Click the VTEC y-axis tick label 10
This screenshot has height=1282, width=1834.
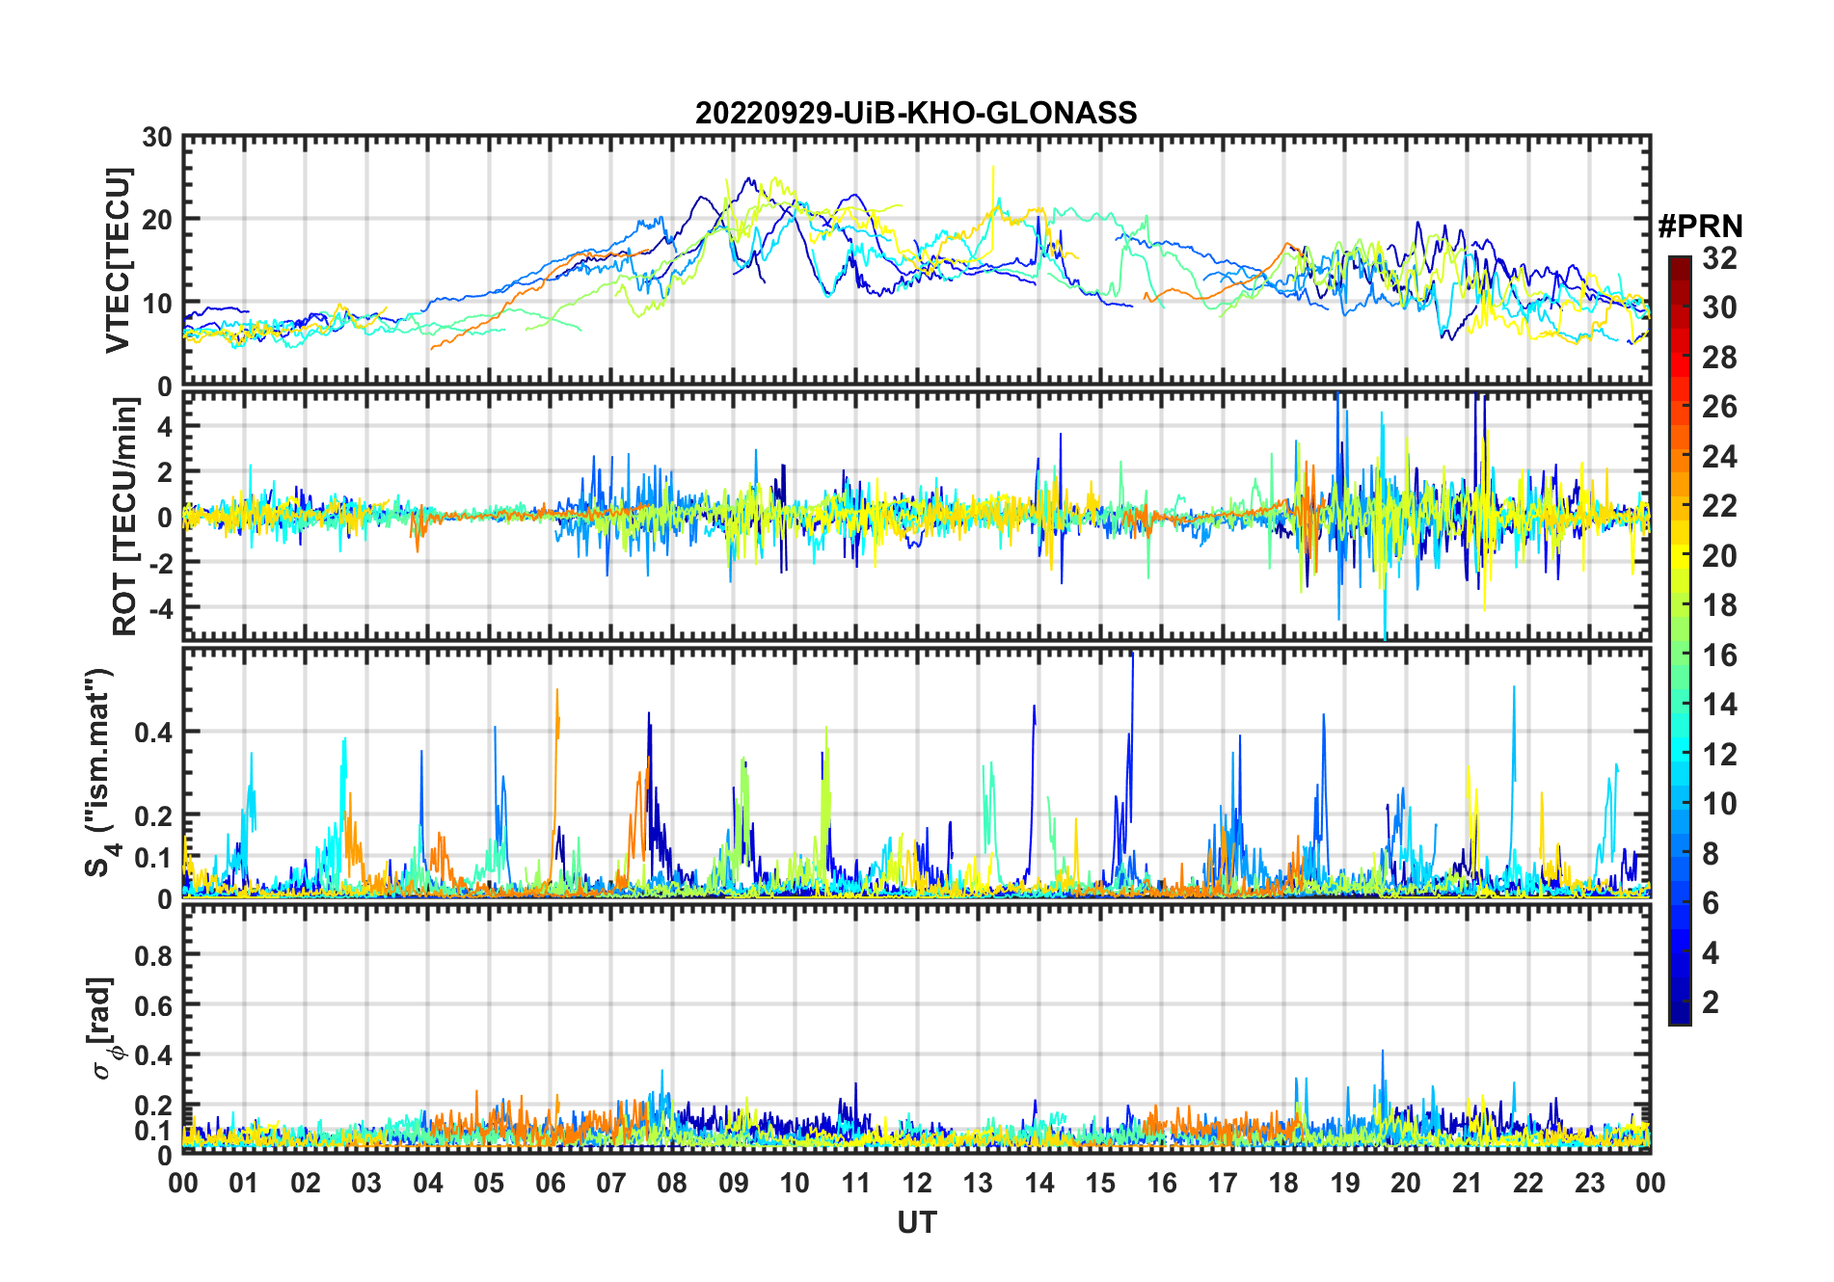[x=157, y=303]
